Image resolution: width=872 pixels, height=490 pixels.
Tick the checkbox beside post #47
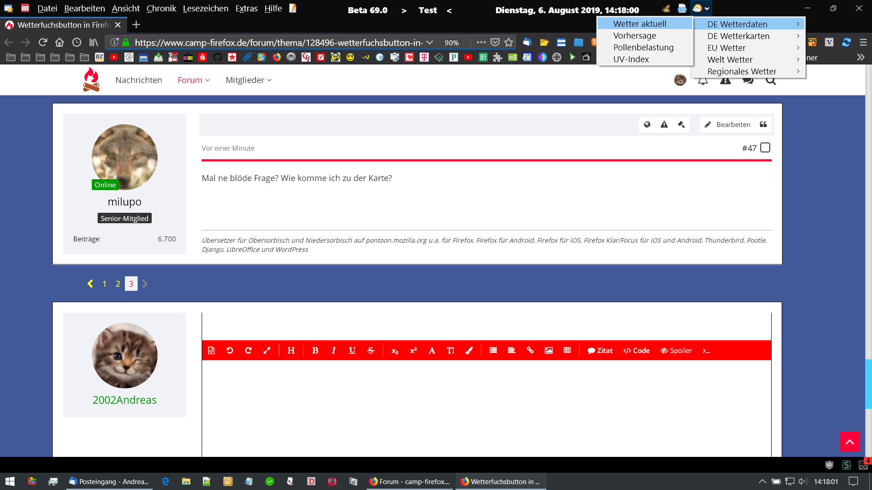coord(765,148)
